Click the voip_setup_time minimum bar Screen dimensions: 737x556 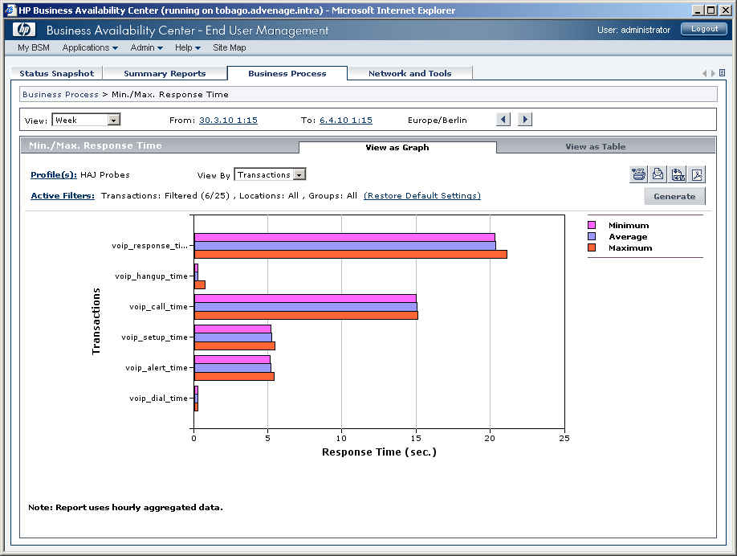click(233, 329)
